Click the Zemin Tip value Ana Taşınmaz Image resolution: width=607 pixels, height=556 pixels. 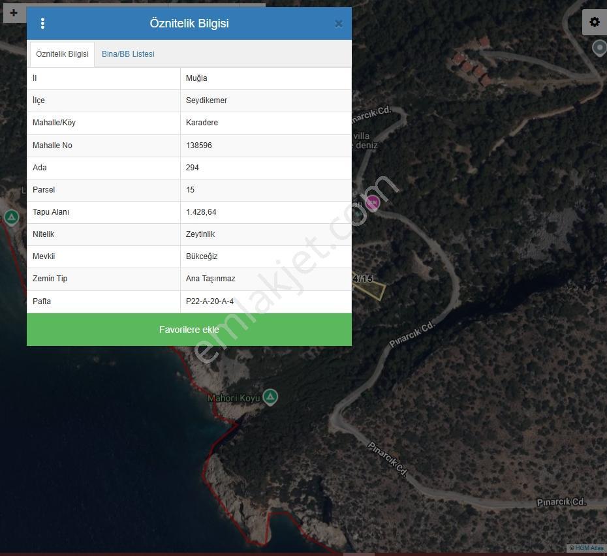click(x=266, y=279)
